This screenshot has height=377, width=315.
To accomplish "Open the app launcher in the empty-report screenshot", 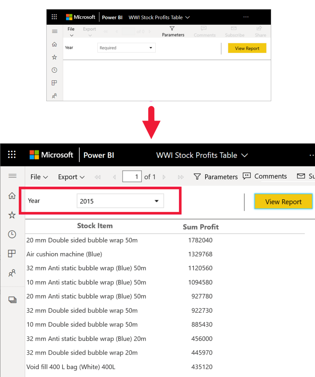I will point(54,17).
